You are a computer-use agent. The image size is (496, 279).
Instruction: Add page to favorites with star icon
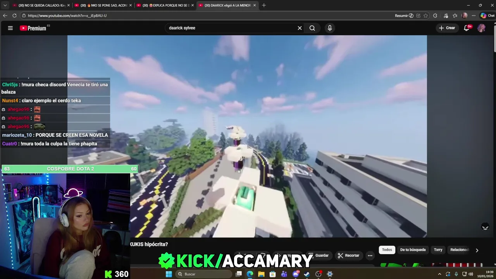tap(425, 15)
